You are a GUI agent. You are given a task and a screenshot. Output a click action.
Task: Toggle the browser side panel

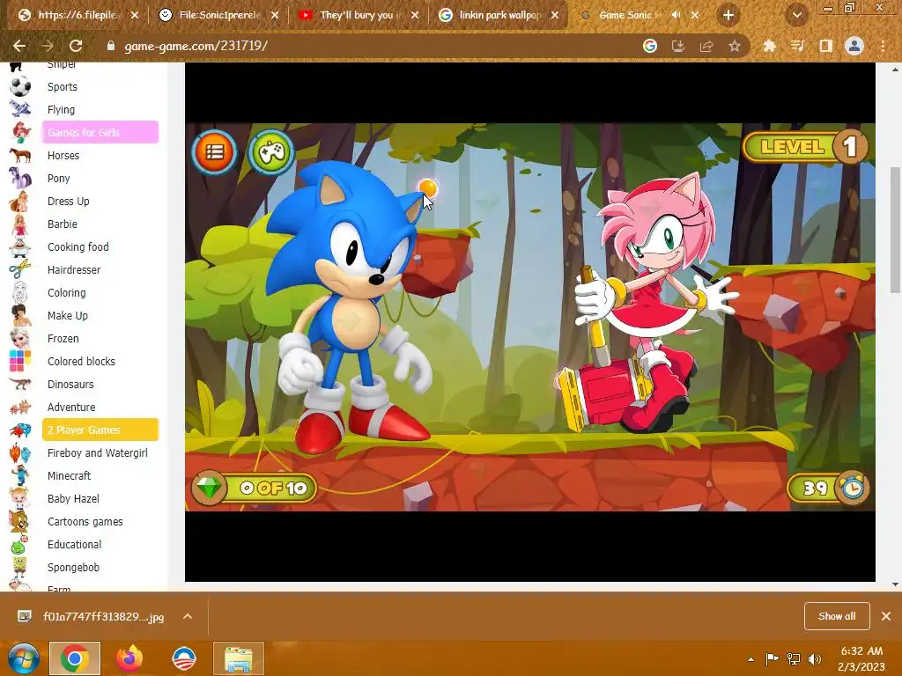coord(825,46)
